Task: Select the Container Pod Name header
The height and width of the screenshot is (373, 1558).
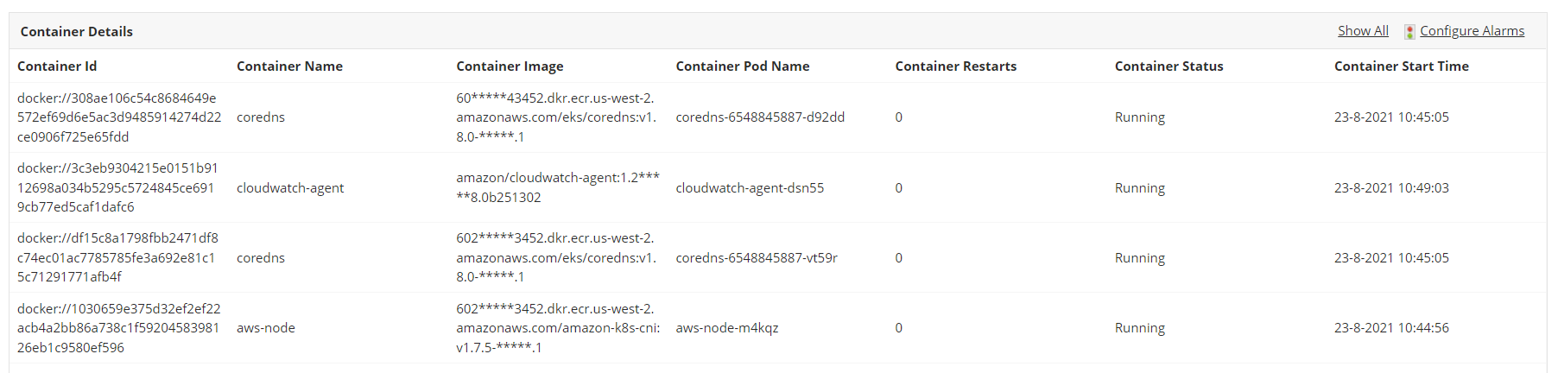Action: (742, 66)
